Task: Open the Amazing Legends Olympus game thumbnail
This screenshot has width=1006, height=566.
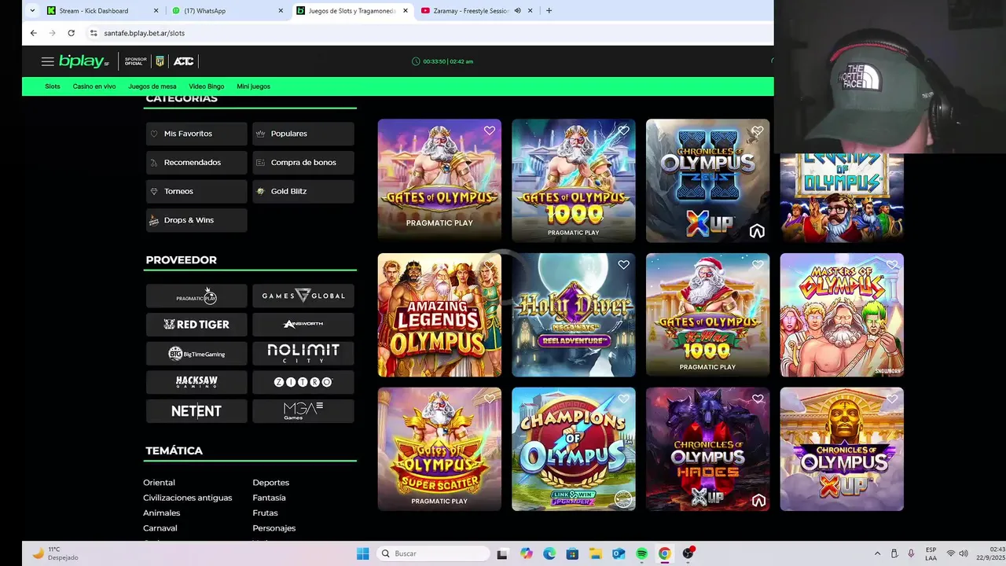Action: (439, 314)
